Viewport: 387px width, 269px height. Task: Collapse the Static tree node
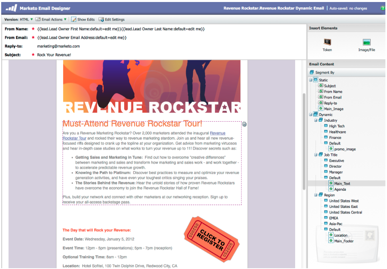[x=311, y=80]
